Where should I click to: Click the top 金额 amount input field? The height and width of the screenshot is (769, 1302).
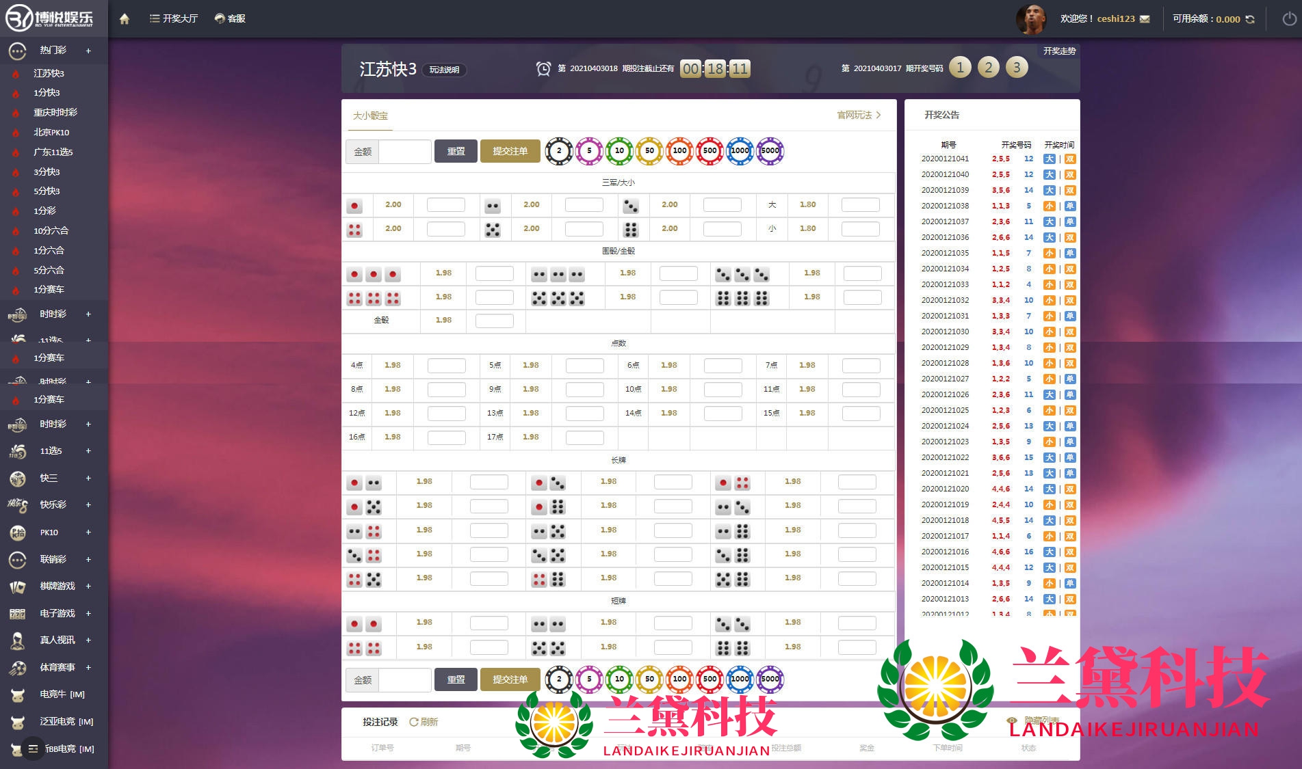[x=404, y=151]
